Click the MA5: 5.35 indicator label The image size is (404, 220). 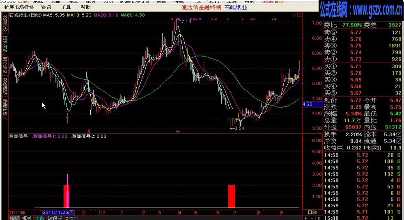(54, 15)
